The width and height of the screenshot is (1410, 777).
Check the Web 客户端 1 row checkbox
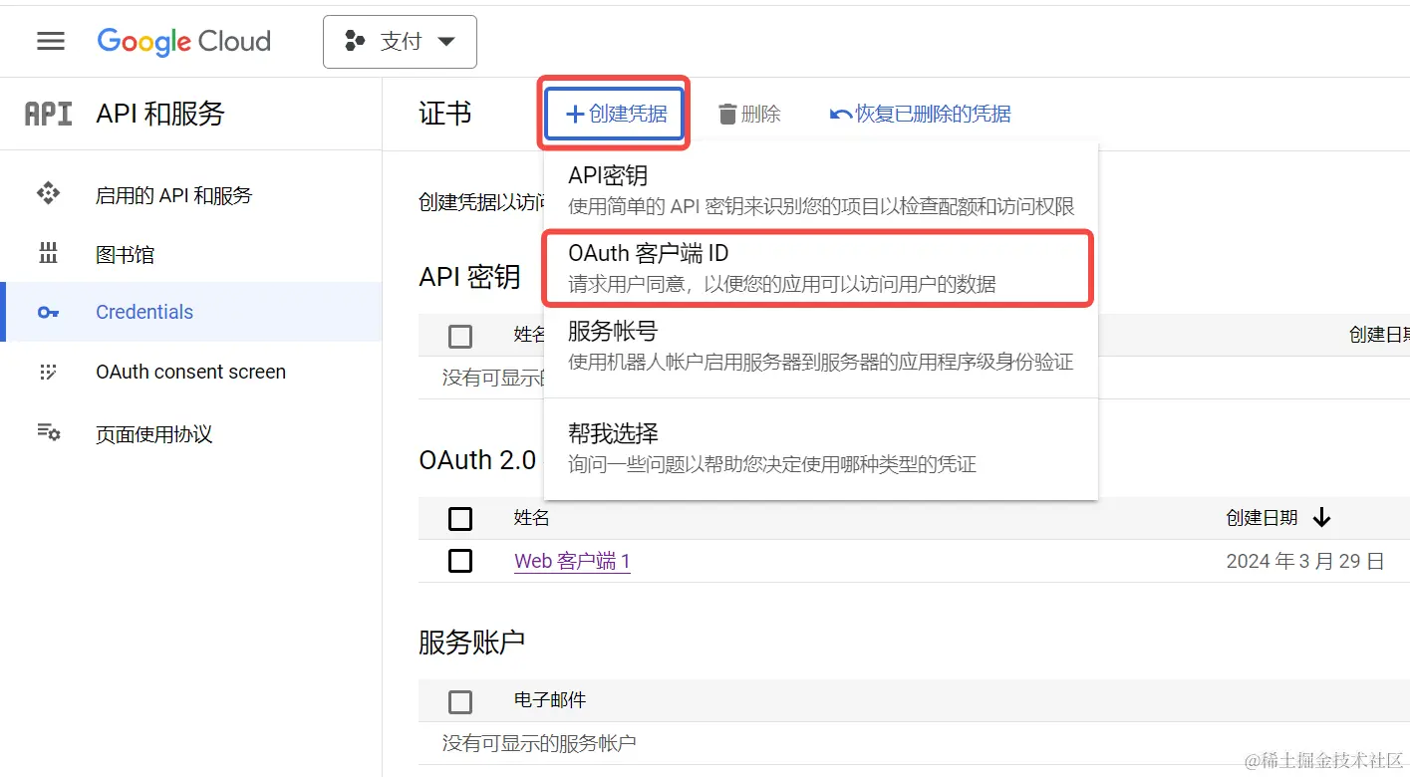point(460,562)
